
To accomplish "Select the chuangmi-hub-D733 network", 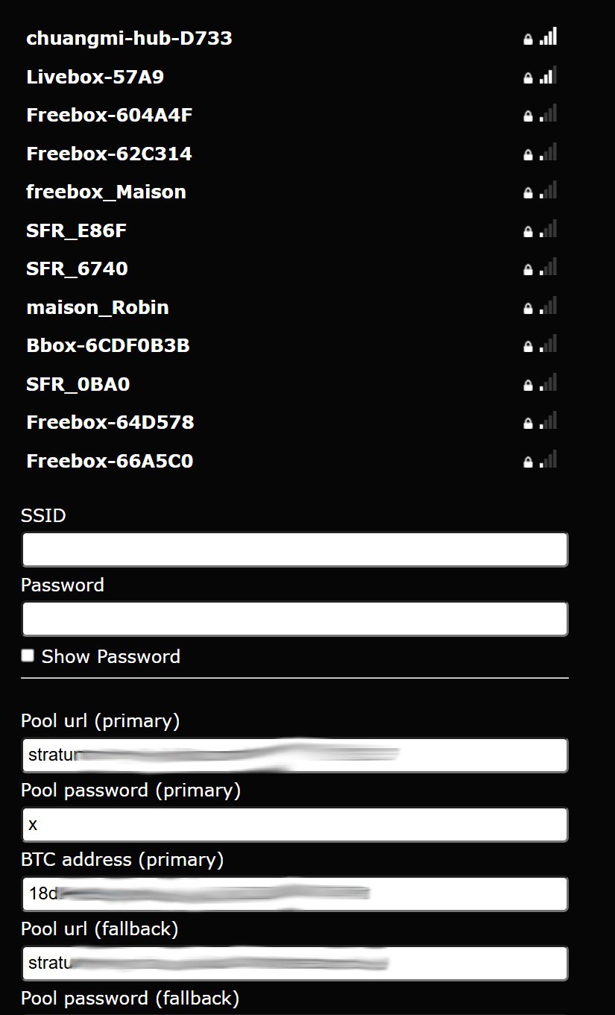I will click(129, 38).
